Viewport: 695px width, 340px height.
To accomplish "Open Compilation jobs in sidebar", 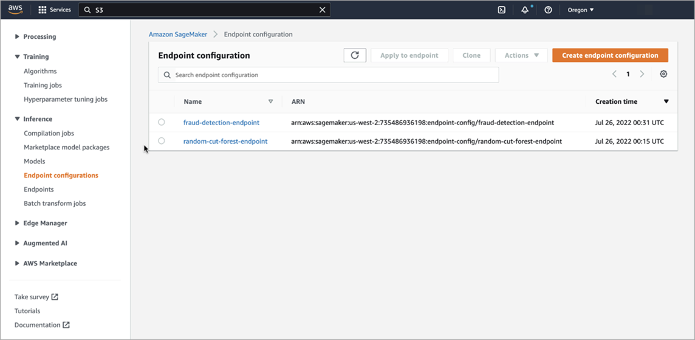I will pos(49,133).
